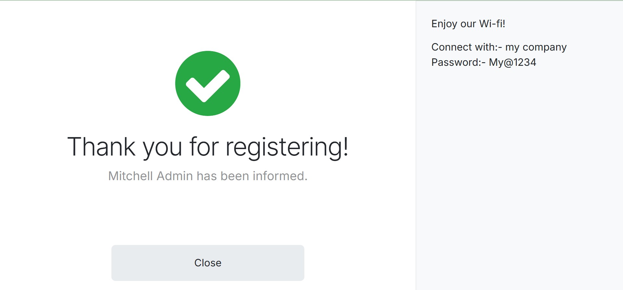Click the green success checkmark icon

point(208,83)
